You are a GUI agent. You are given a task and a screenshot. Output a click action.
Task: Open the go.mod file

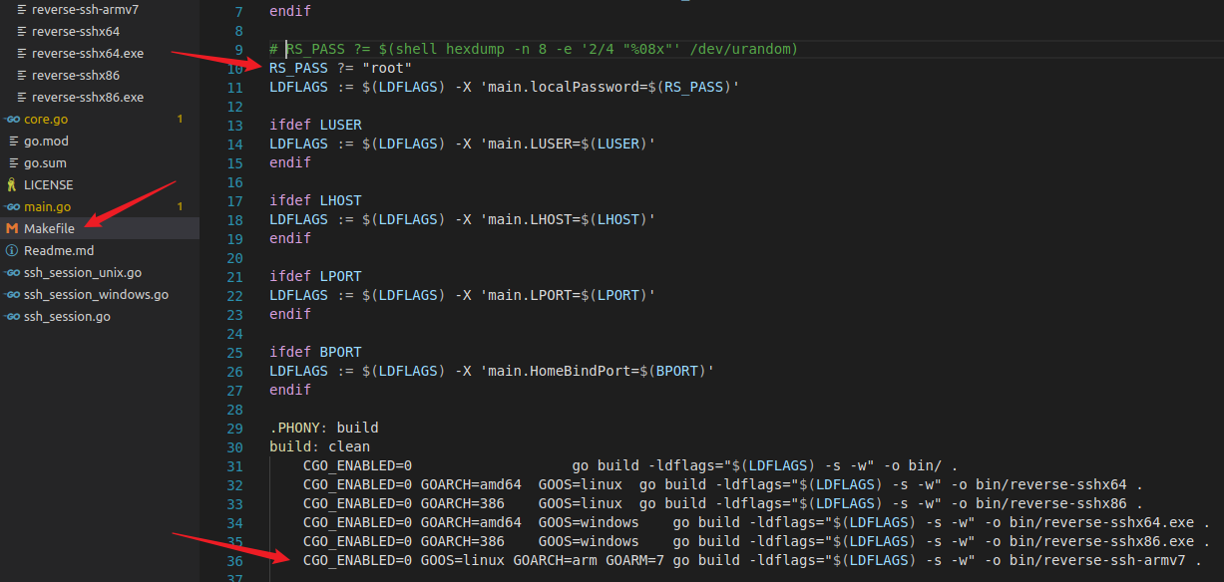46,142
